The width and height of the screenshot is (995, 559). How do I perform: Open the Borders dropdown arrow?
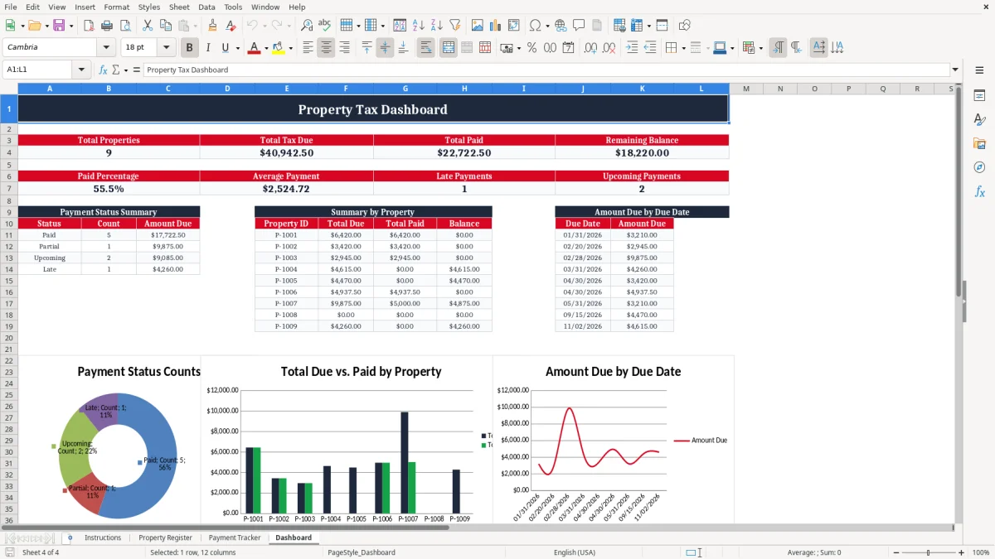683,48
